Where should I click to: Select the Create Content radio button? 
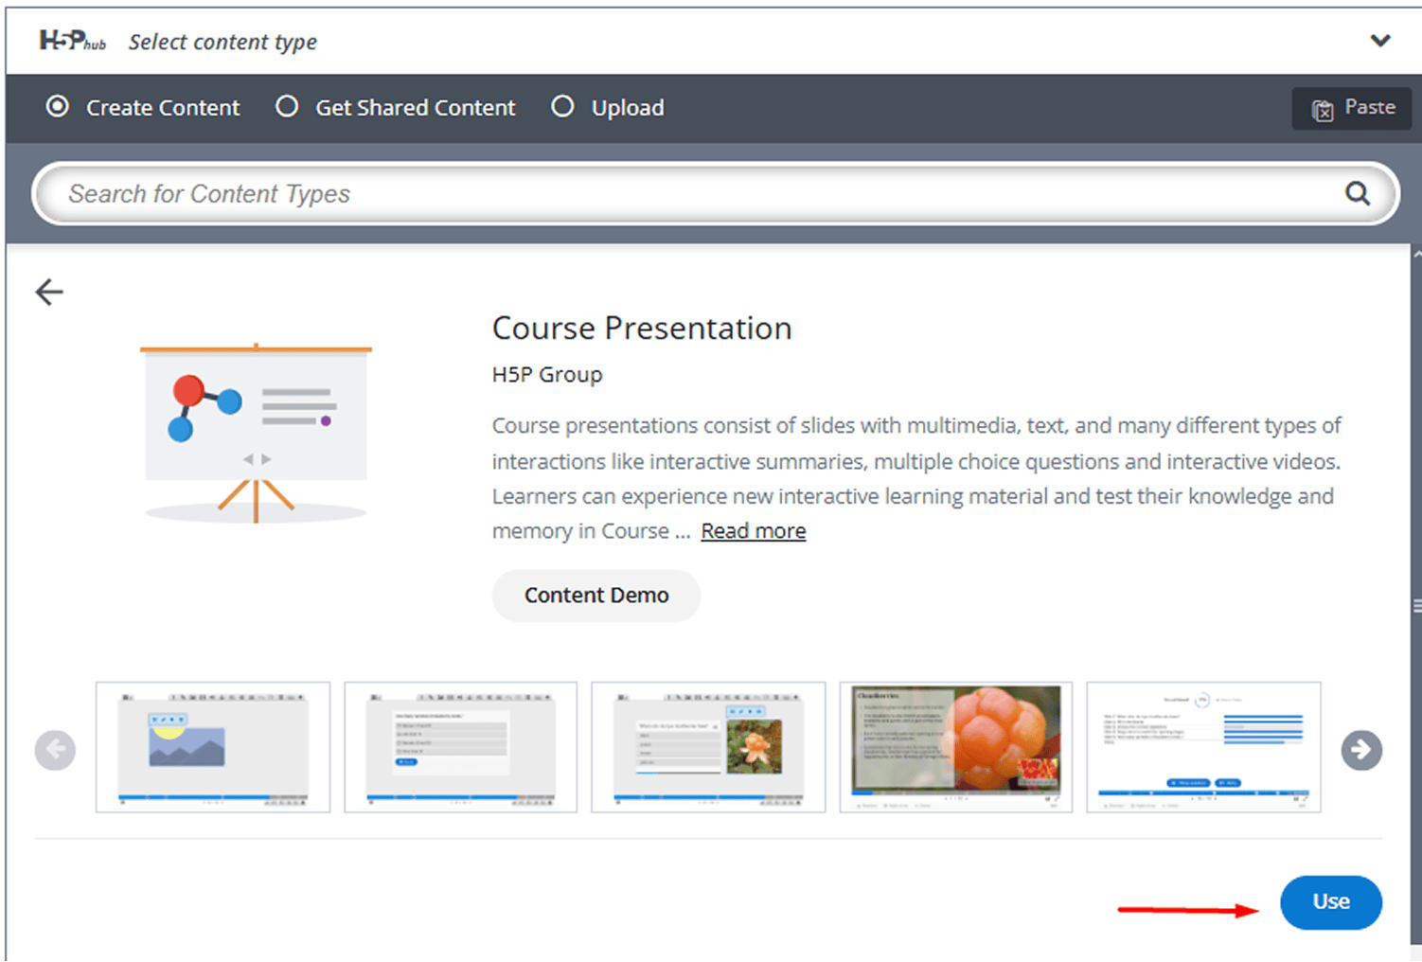click(58, 107)
